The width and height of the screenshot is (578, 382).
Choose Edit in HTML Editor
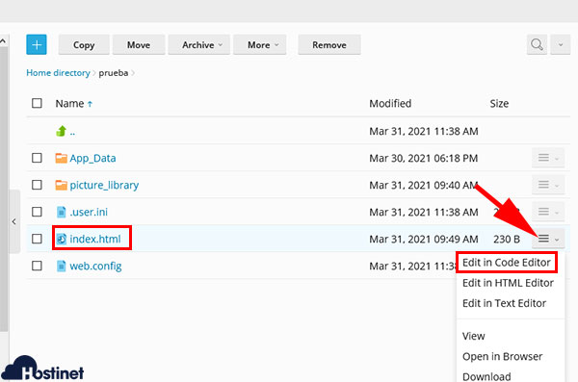(x=508, y=283)
